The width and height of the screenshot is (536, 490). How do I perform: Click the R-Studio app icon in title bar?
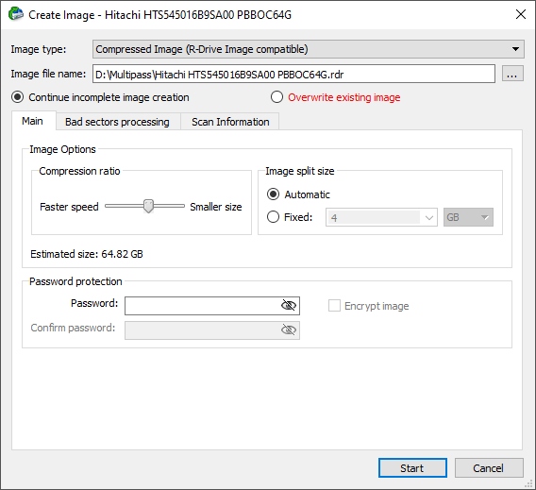16,14
